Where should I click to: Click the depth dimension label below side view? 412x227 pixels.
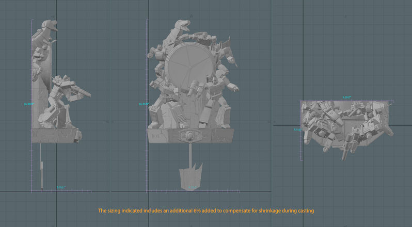61,187
